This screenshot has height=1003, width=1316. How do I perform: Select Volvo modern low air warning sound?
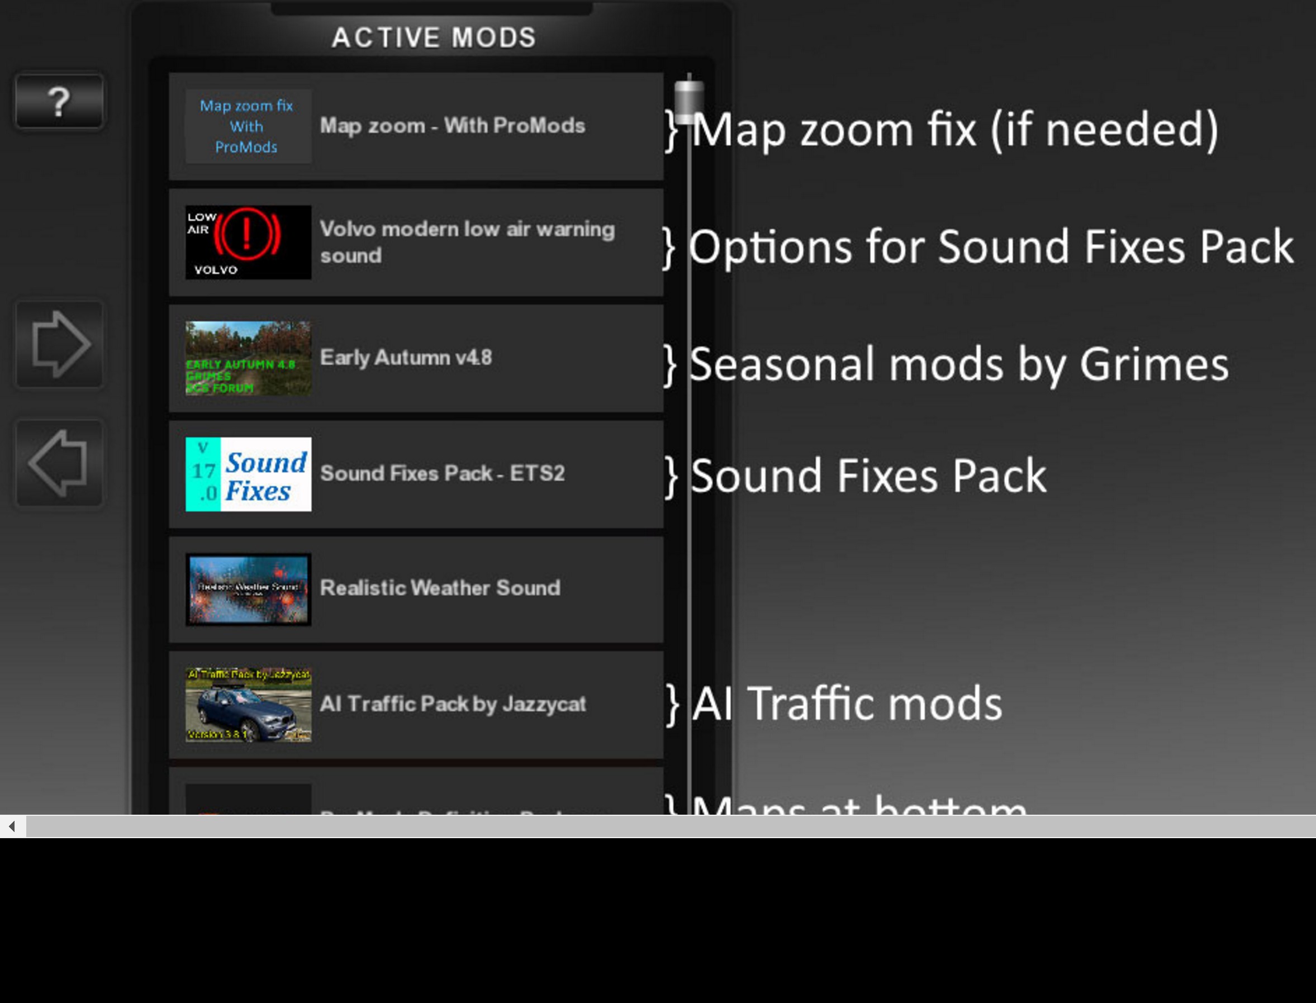coord(416,242)
